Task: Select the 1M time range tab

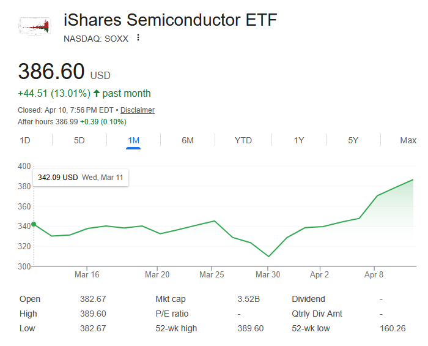Action: tap(133, 140)
